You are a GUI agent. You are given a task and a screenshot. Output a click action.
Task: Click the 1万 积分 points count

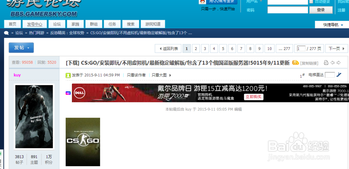[x=49, y=160]
